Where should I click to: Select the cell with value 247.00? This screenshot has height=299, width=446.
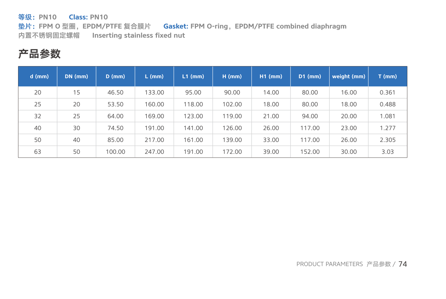(154, 152)
